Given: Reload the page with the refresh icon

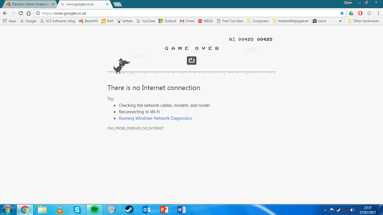Looking at the screenshot, I should tap(20, 13).
